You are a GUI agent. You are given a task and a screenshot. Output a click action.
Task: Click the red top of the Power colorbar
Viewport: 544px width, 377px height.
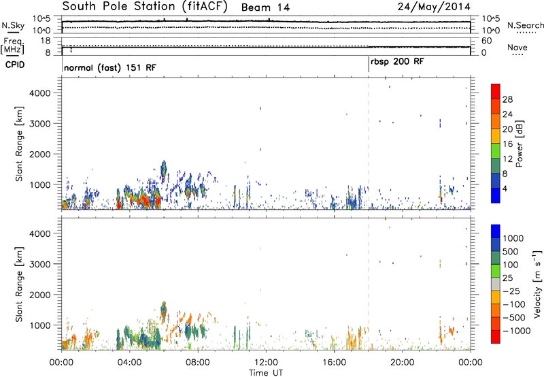tap(496, 91)
